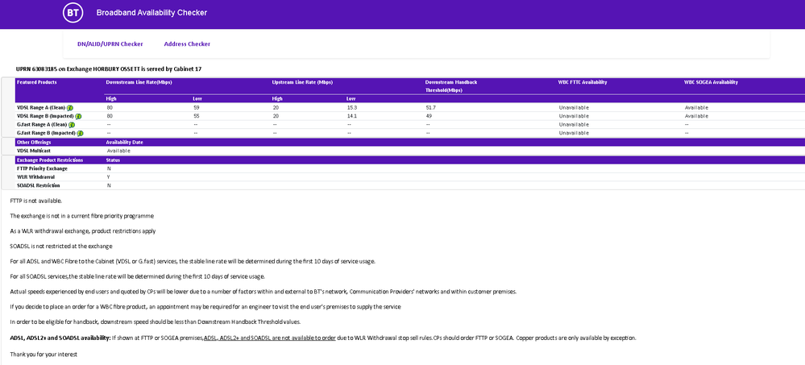Click the BT logo in the header
This screenshot has height=365, width=805.
(x=73, y=13)
